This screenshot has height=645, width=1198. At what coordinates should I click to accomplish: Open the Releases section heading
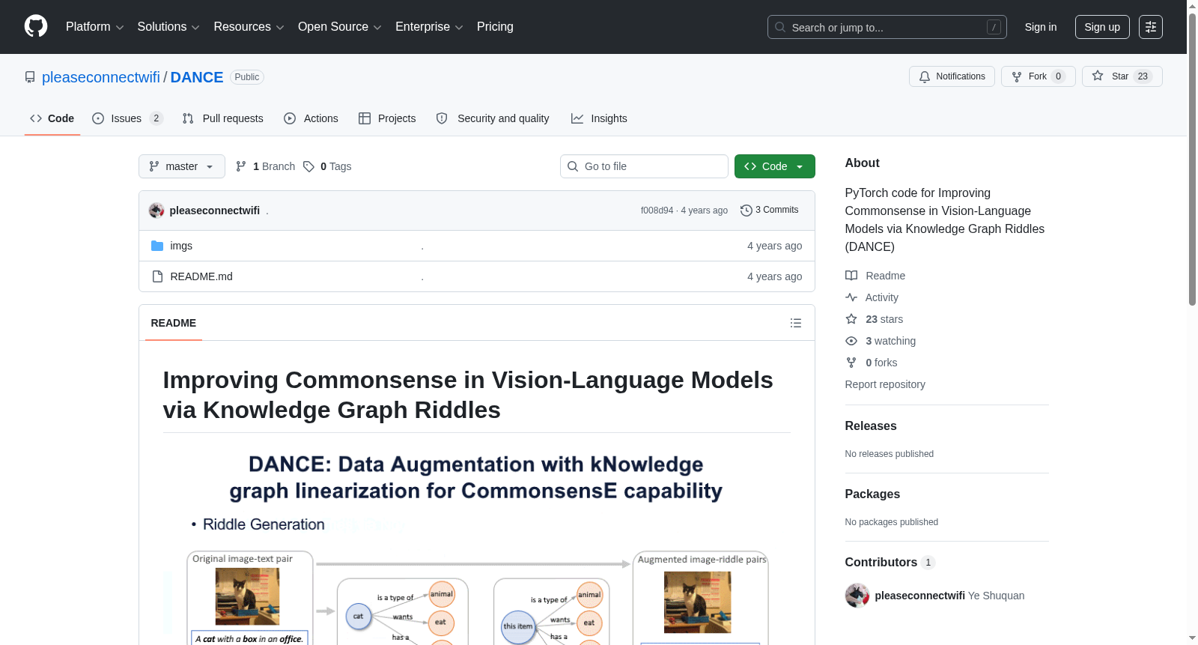point(871,426)
